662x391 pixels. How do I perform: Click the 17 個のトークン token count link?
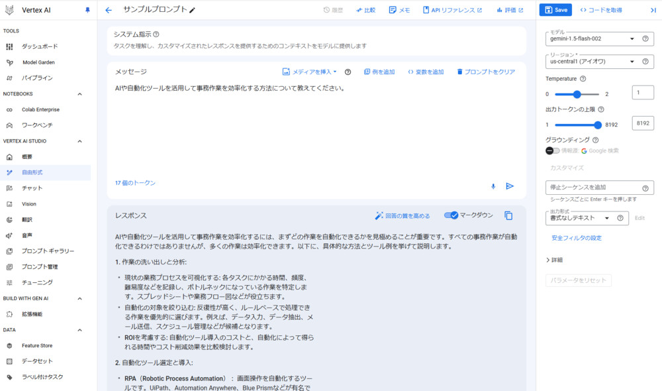pyautogui.click(x=135, y=183)
